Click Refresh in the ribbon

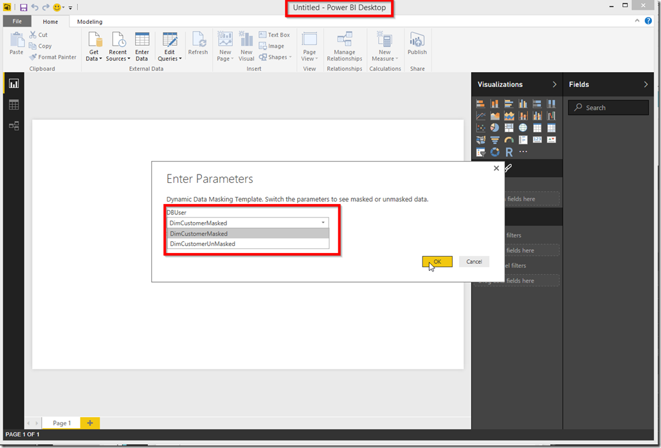pos(198,44)
